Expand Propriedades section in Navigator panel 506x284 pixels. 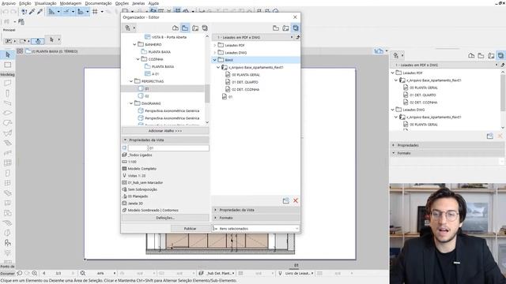394,145
